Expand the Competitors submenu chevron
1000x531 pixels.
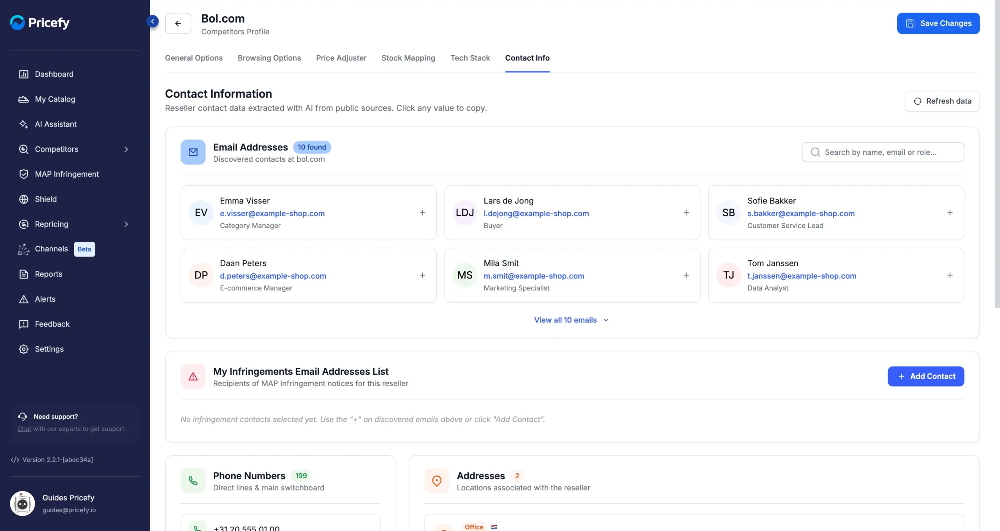(126, 149)
